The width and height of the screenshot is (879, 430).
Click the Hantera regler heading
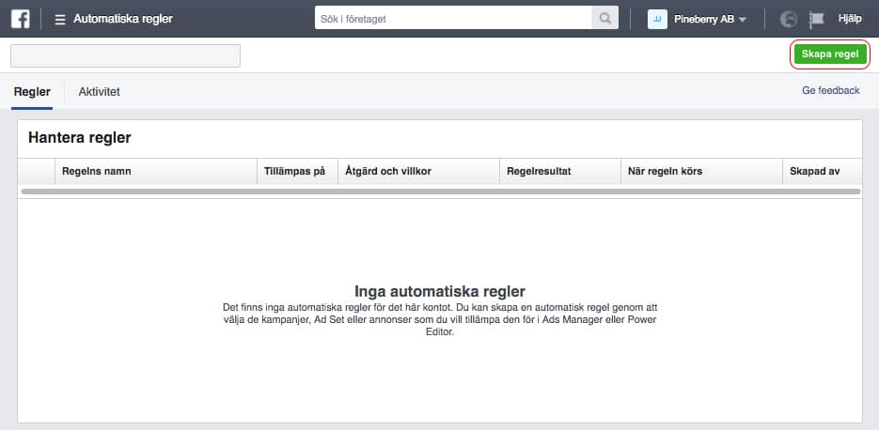(80, 138)
